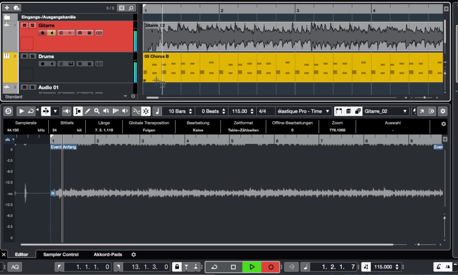Viewport: 458px width, 275px height.
Task: Select the range selection tool in the Sample Editor
Action: pyautogui.click(x=78, y=111)
